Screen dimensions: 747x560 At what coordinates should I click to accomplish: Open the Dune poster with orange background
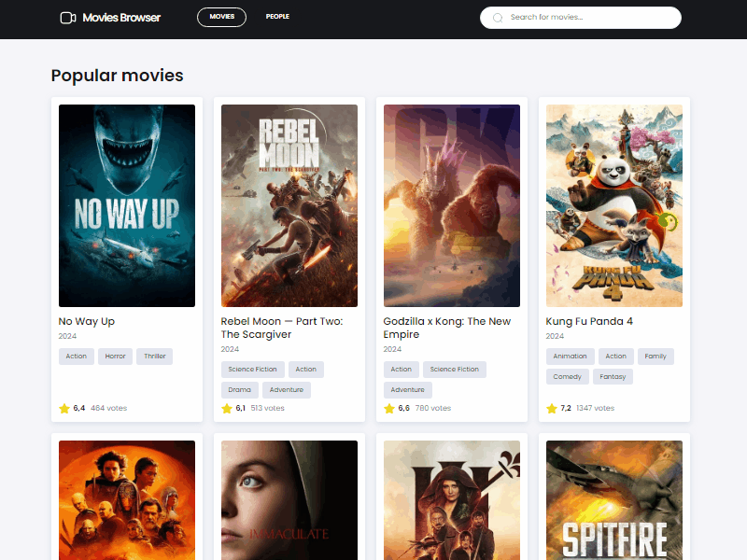[x=127, y=500]
